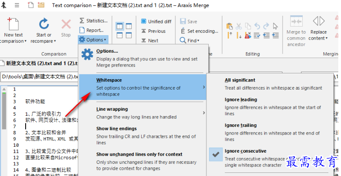The width and height of the screenshot is (341, 176).
Task: Expand the Whitespace submenu chevron
Action: 204,87
